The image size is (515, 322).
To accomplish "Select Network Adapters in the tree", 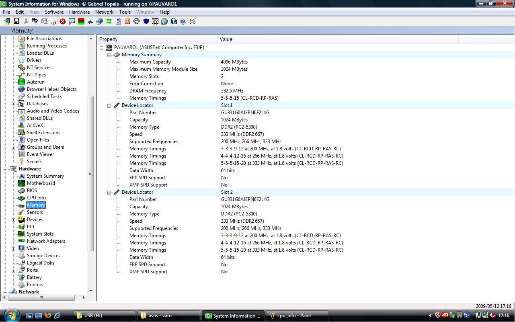I will point(46,241).
